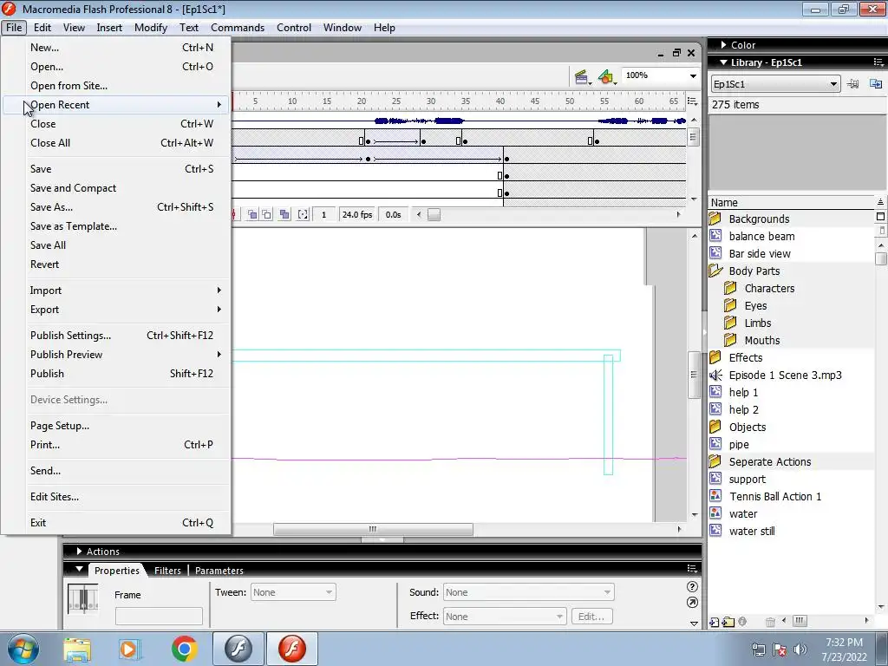
Task: Toggle Onion Skin Outlines button
Action: click(x=267, y=215)
